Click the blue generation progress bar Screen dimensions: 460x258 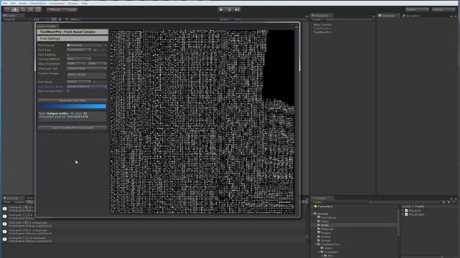click(x=72, y=106)
